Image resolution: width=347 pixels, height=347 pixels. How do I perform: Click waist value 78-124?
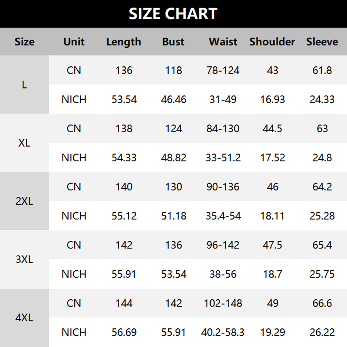(223, 70)
